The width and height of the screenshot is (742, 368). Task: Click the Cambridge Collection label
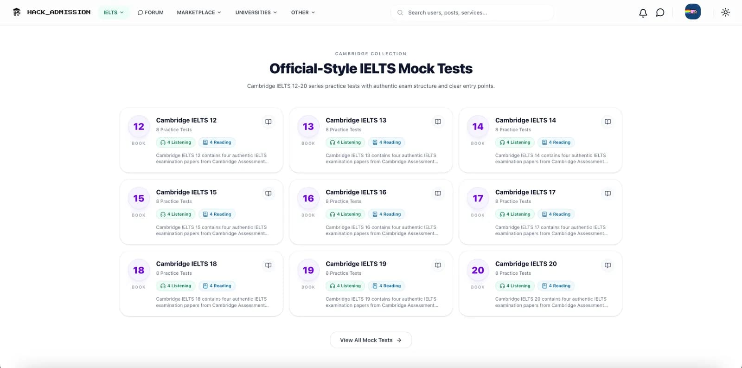(x=371, y=54)
